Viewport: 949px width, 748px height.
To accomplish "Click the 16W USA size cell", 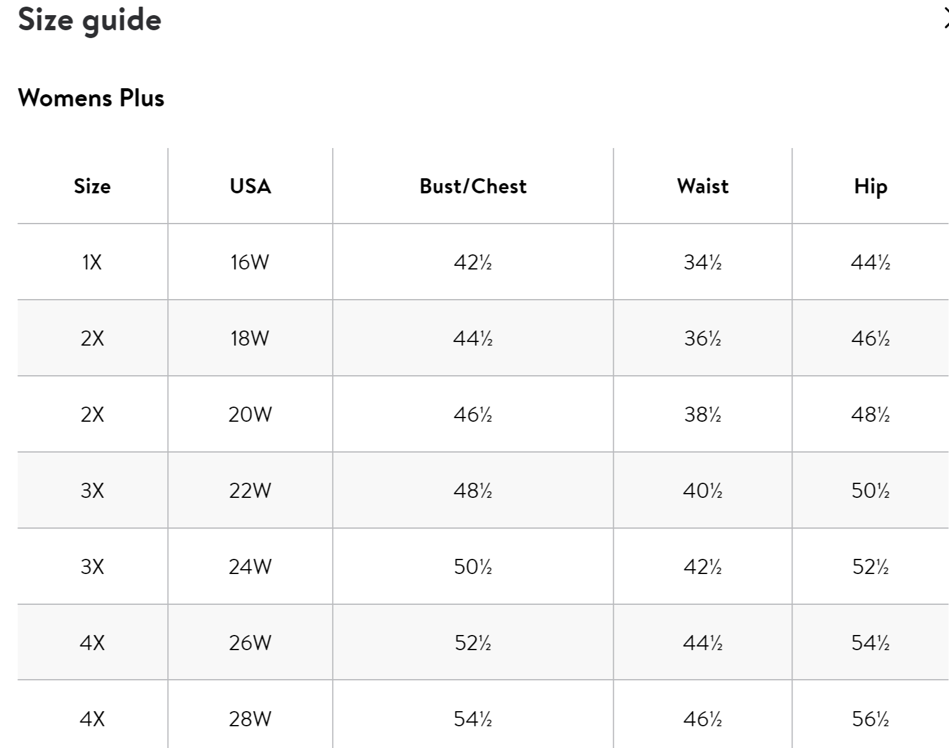I will (250, 262).
